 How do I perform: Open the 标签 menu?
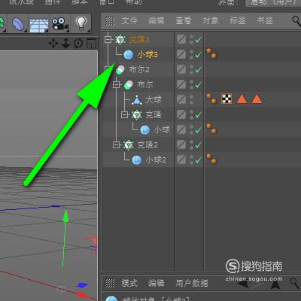click(x=237, y=20)
